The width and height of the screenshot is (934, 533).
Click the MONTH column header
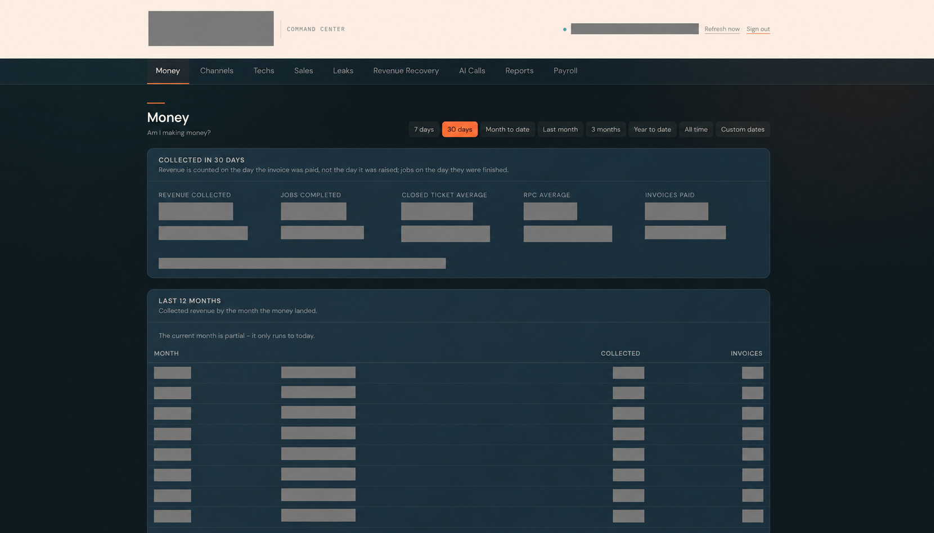(167, 354)
